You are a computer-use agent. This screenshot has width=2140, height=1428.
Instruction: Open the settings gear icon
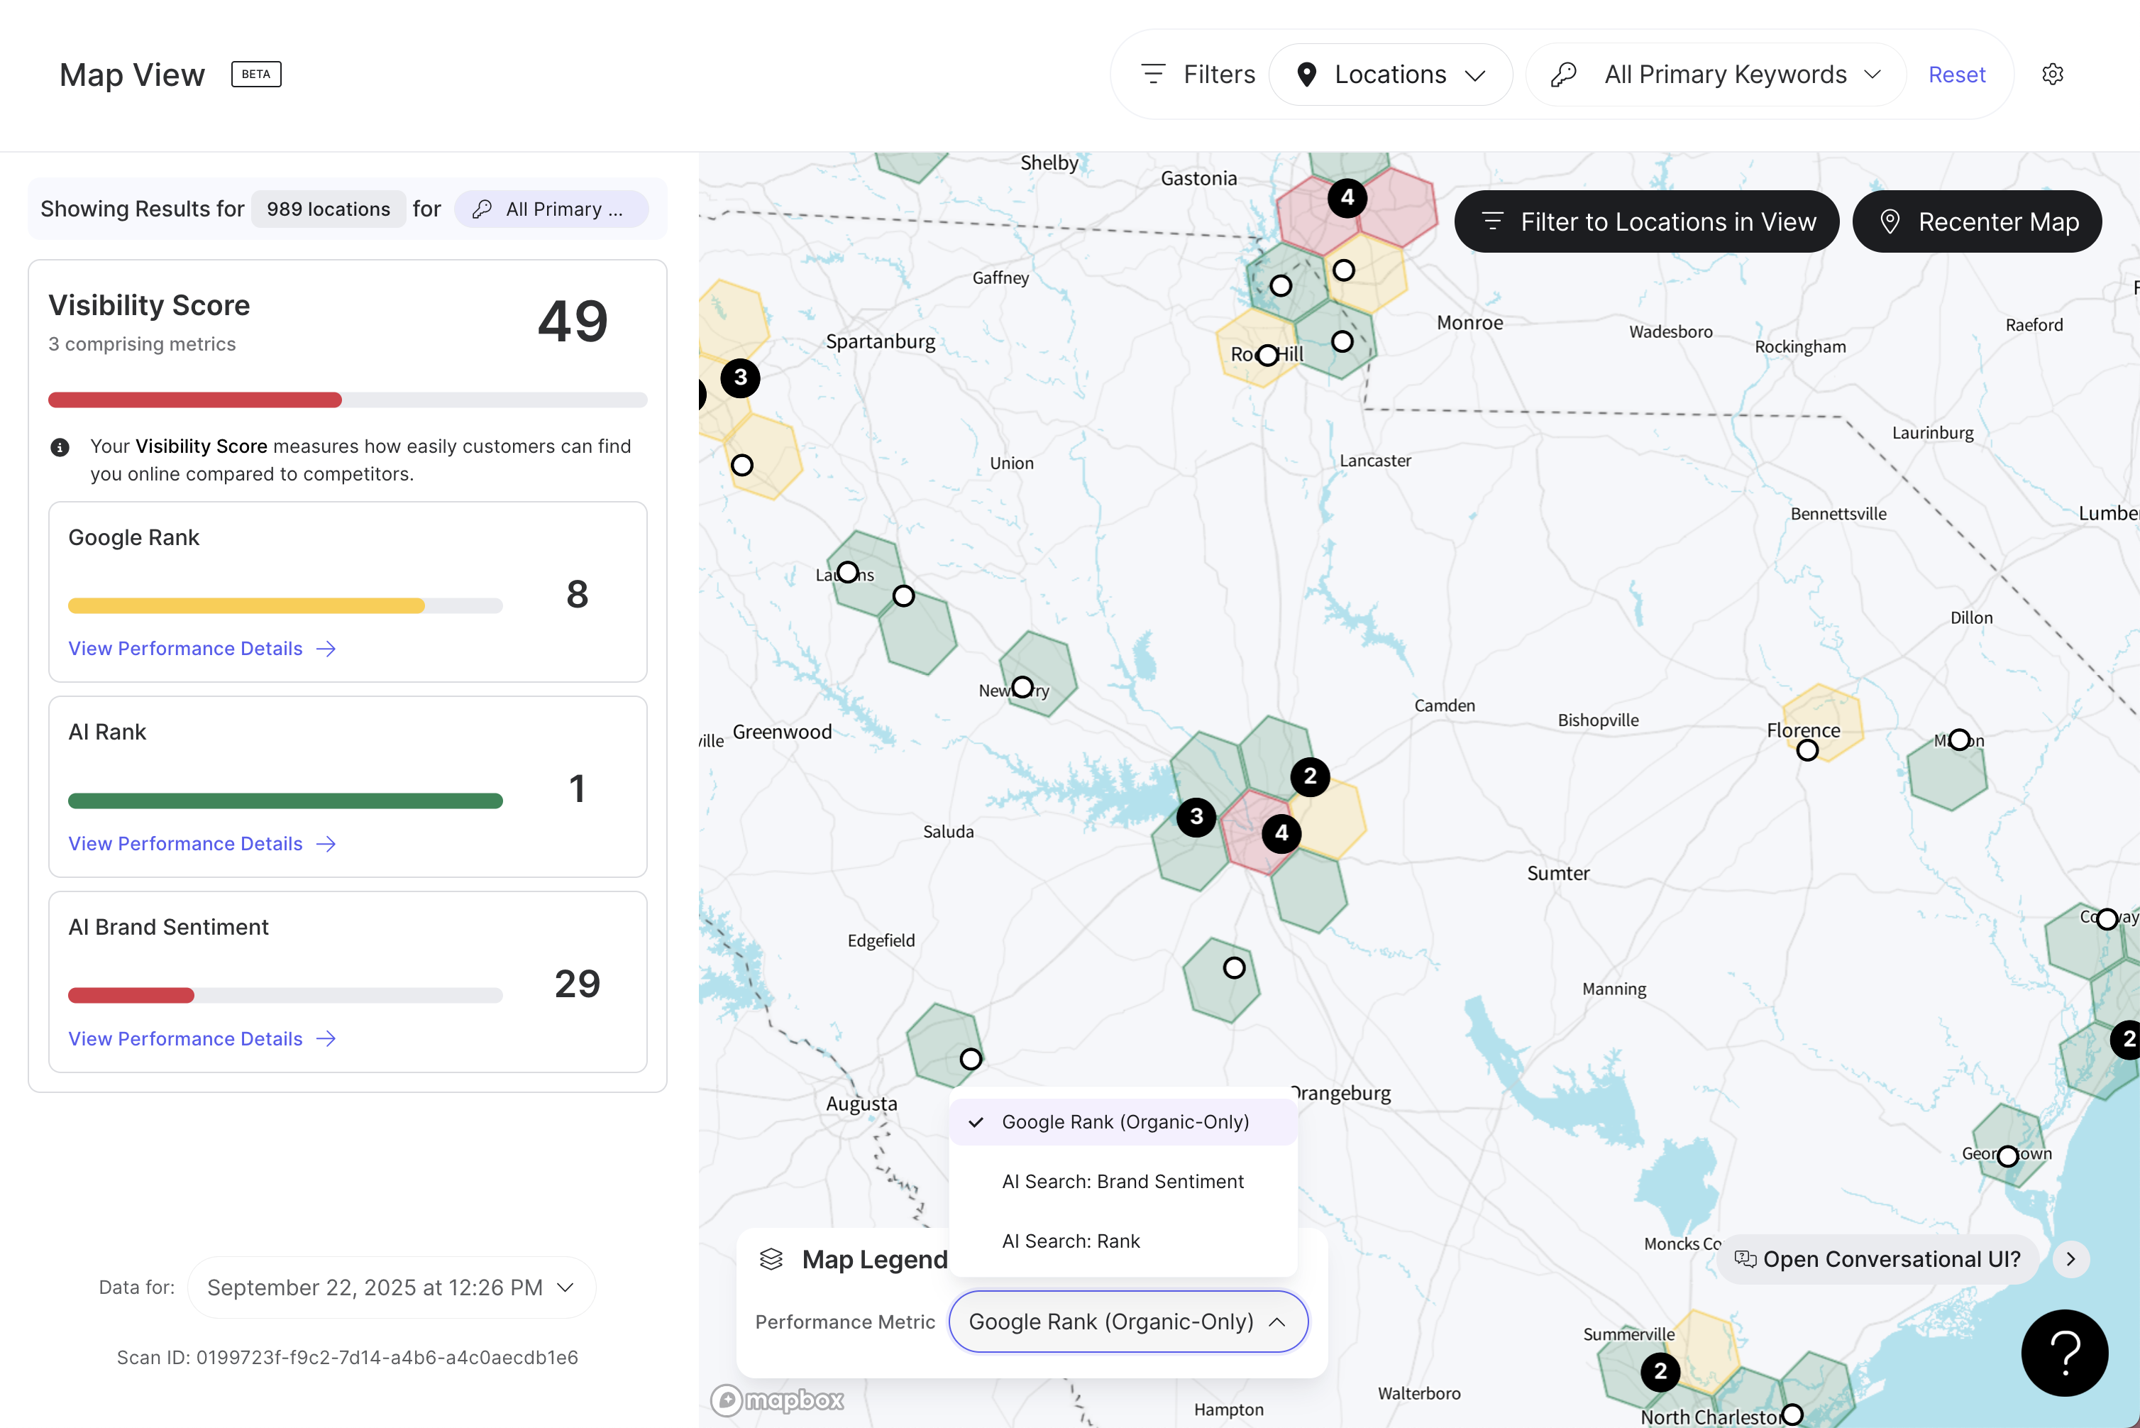click(x=2052, y=74)
